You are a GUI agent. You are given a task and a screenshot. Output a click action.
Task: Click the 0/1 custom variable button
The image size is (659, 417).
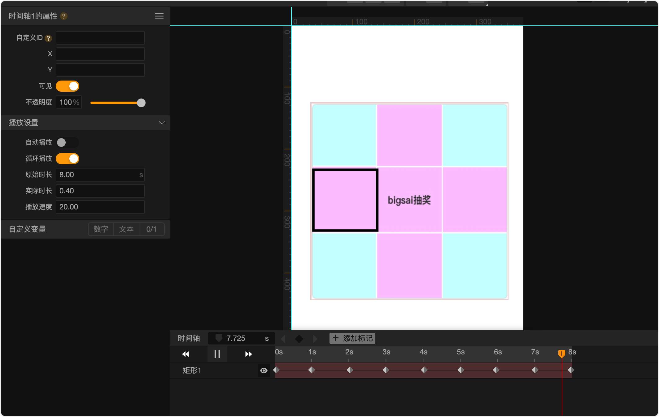pos(151,229)
